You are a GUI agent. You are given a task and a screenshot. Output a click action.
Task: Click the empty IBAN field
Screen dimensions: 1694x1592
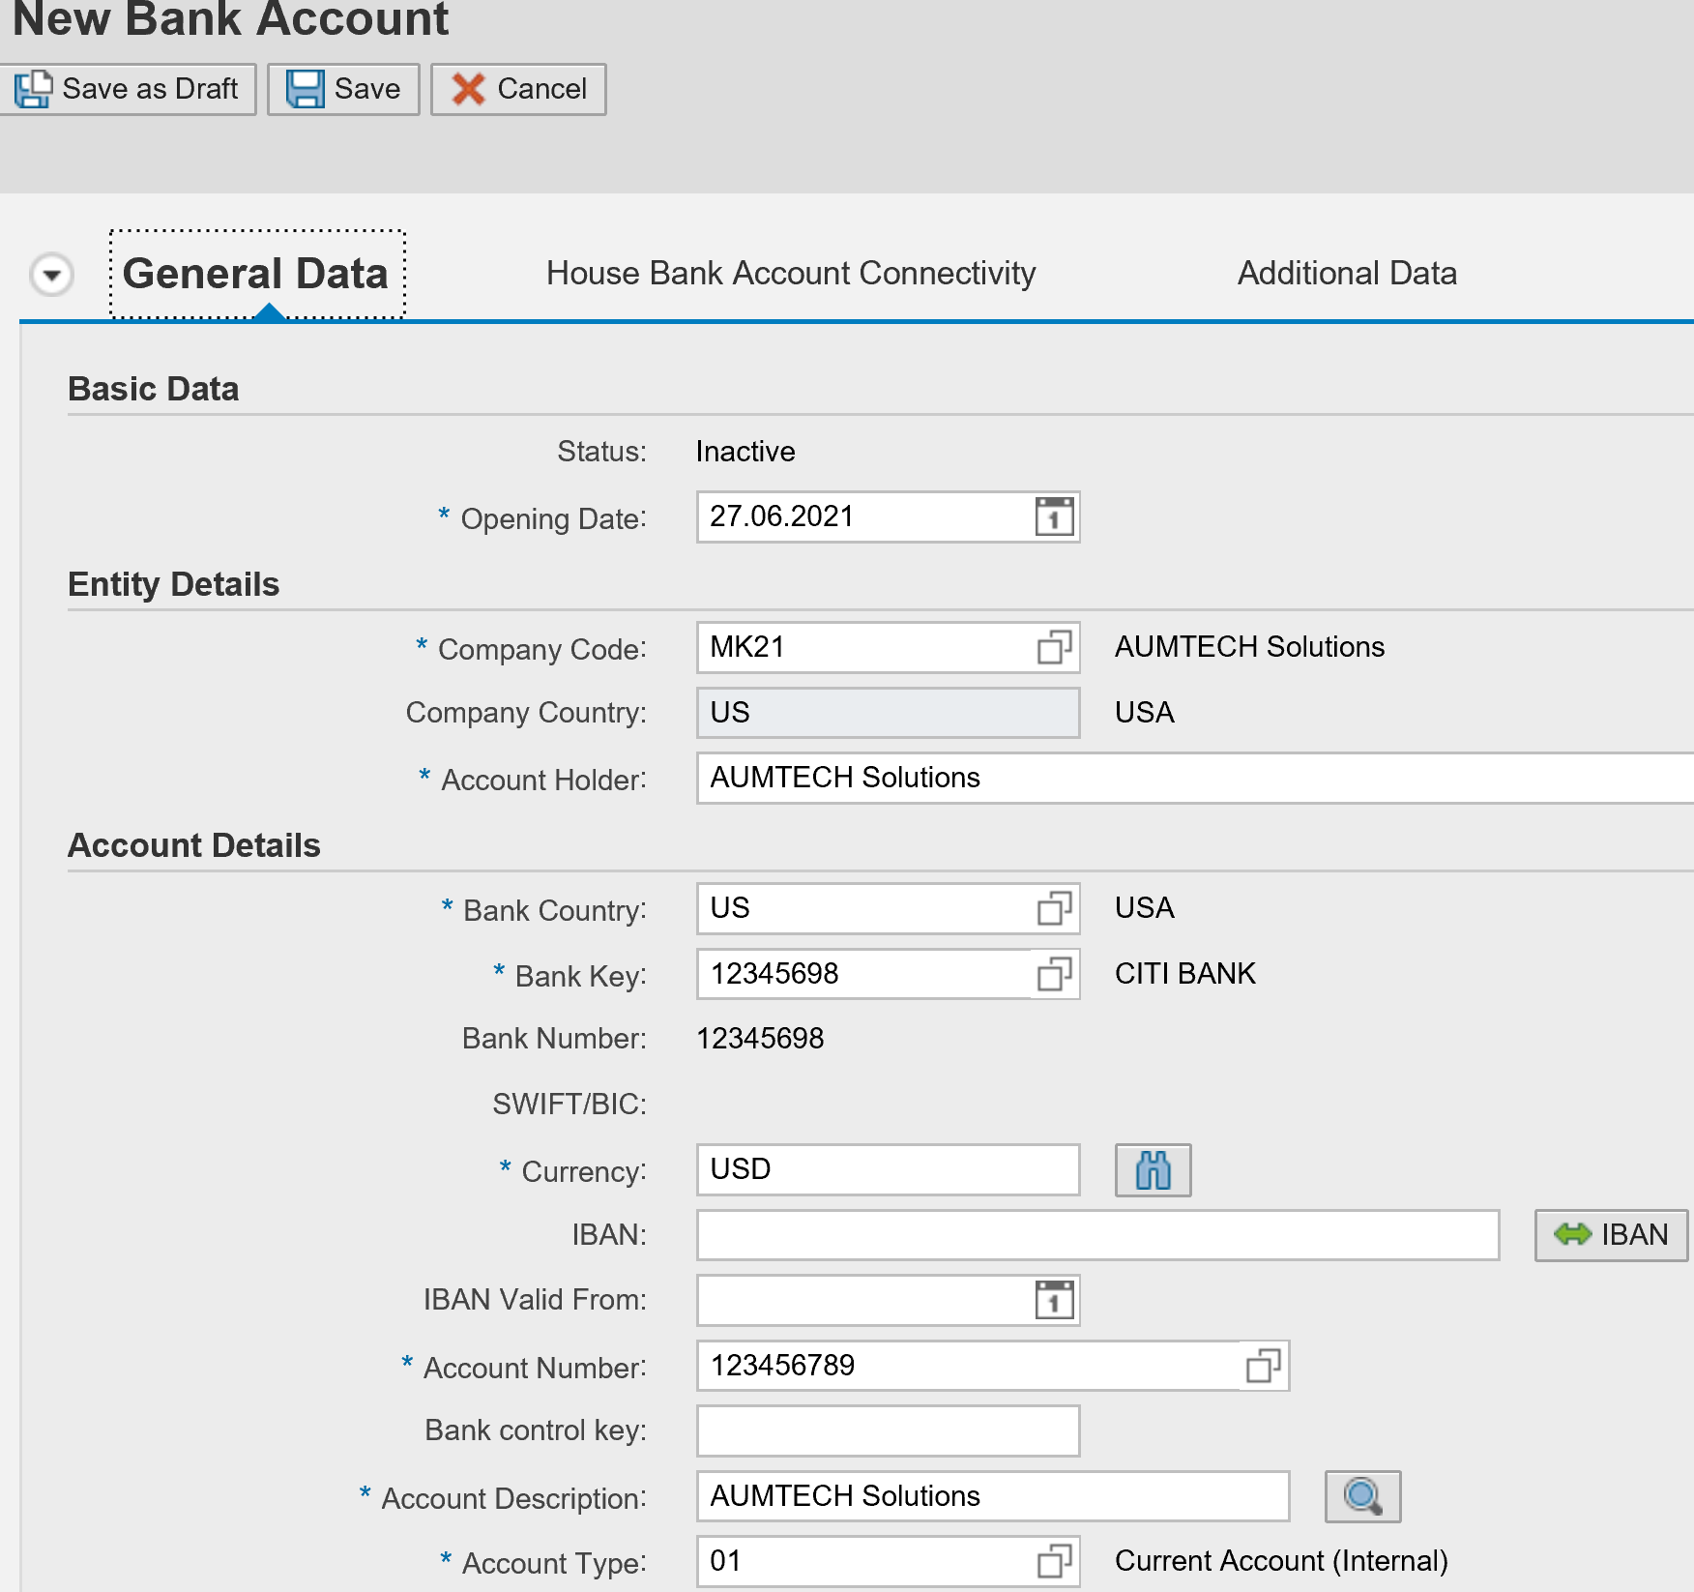pos(1097,1235)
